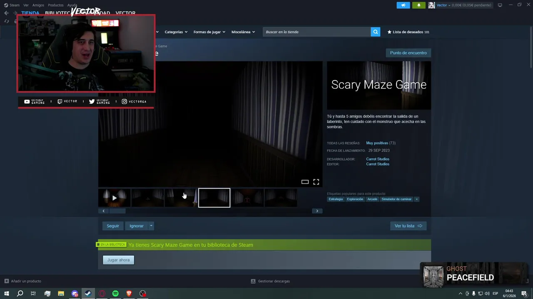Click the Punto de encuentro button

coord(408,53)
